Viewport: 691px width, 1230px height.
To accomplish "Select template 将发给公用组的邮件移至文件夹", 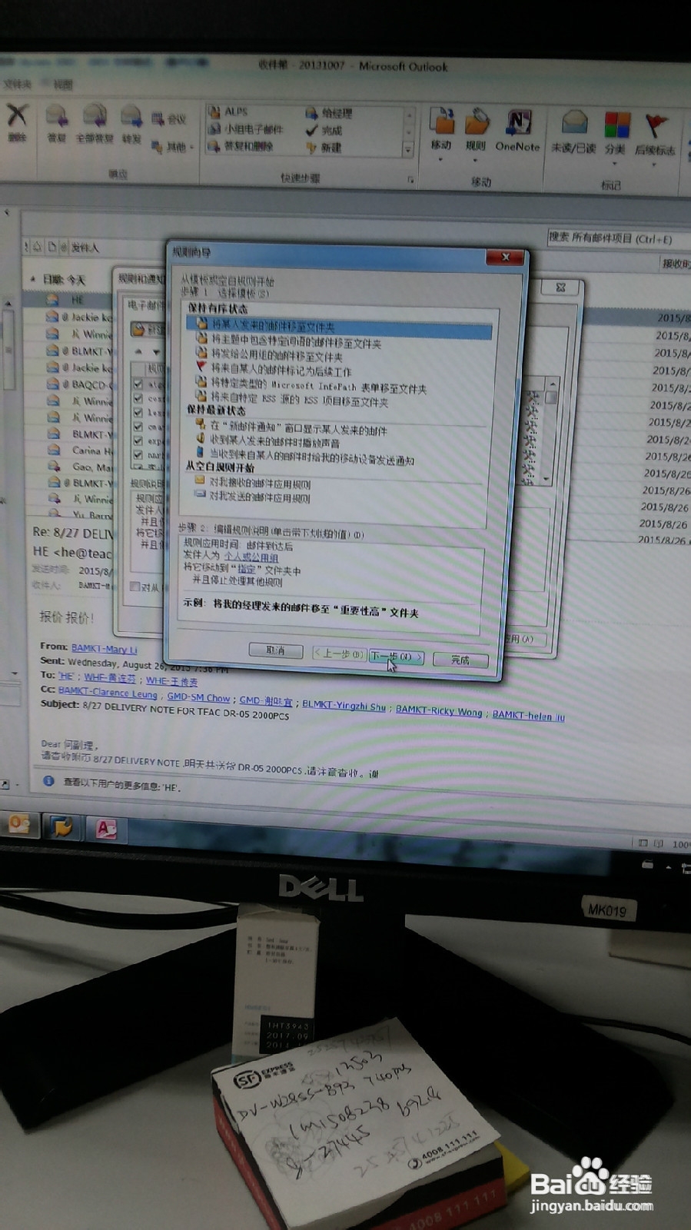I will (269, 357).
